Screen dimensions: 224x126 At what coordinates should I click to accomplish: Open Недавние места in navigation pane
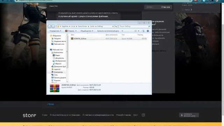[58, 41]
